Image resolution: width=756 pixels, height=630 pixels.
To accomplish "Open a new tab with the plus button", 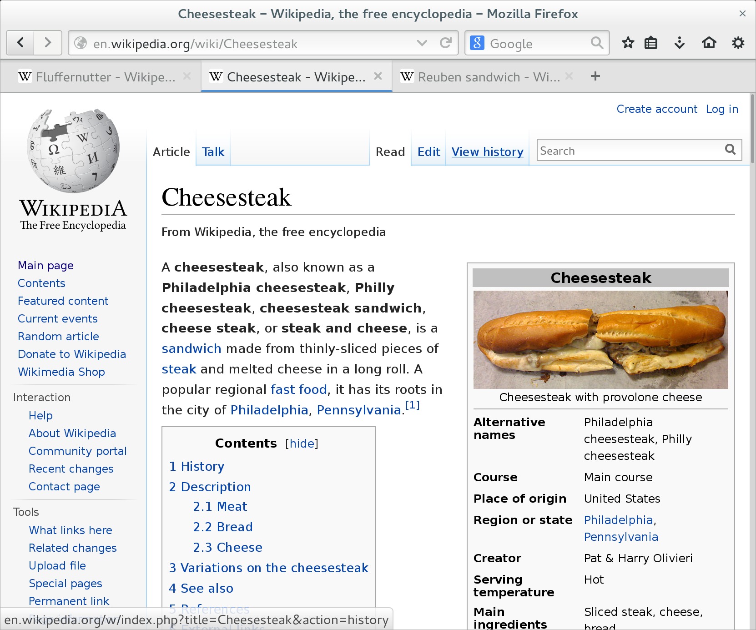I will [595, 76].
